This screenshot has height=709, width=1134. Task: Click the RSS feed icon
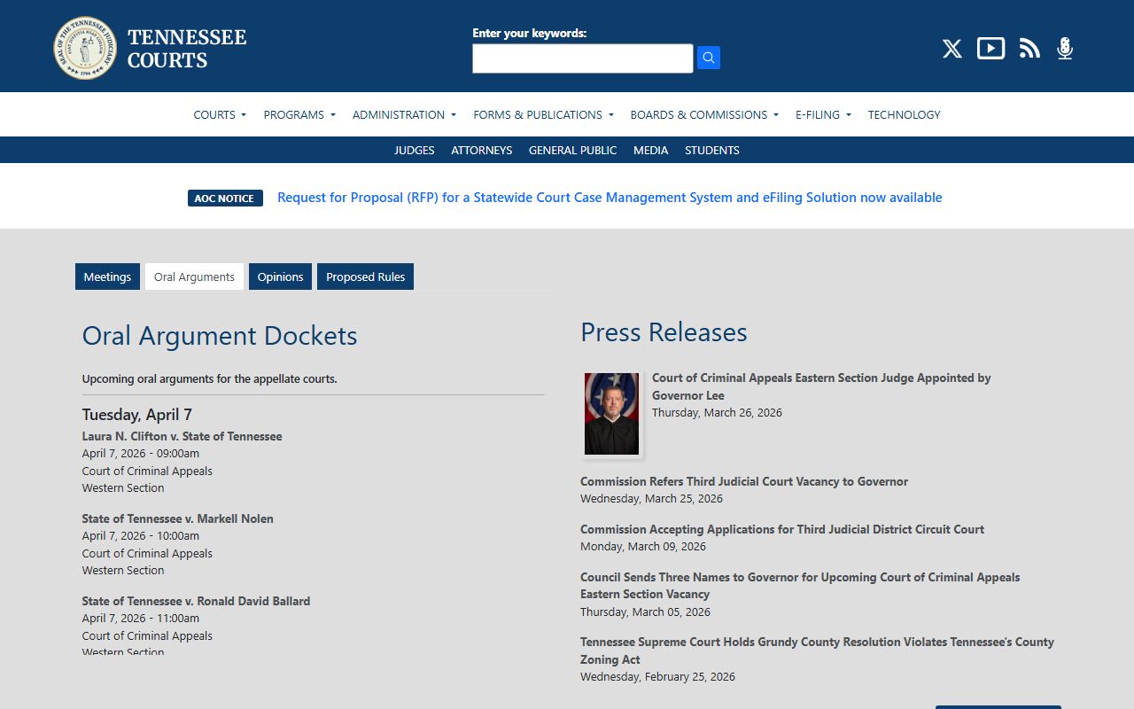tap(1029, 49)
